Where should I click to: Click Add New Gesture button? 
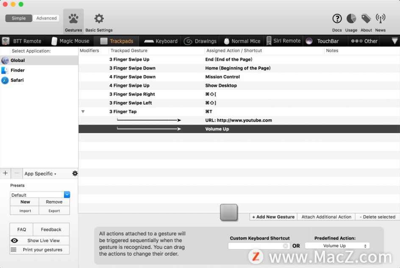point(273,217)
